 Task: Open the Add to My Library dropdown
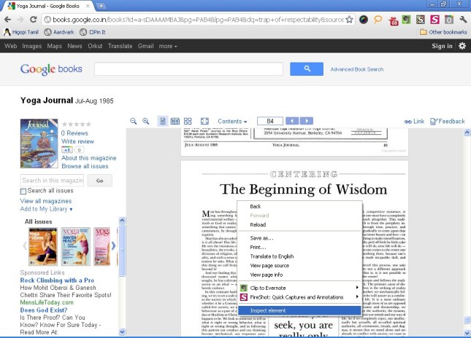pyautogui.click(x=48, y=209)
